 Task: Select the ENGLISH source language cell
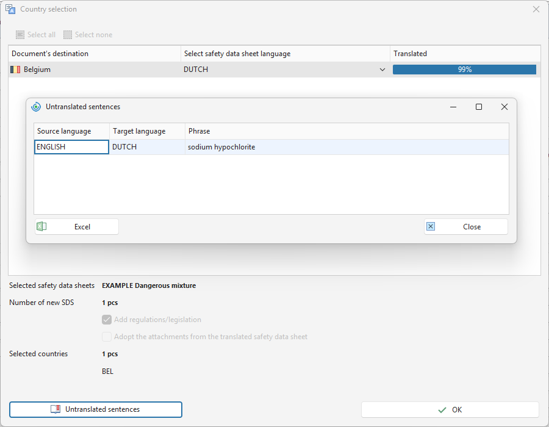click(x=72, y=147)
